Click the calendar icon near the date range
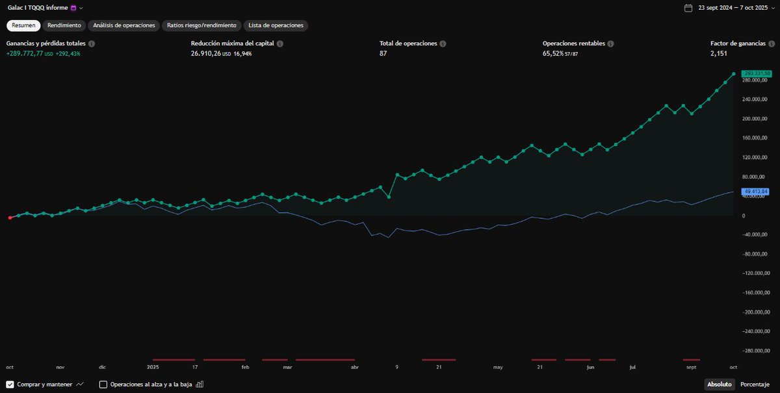Viewport: 780px width, 393px height. [689, 8]
